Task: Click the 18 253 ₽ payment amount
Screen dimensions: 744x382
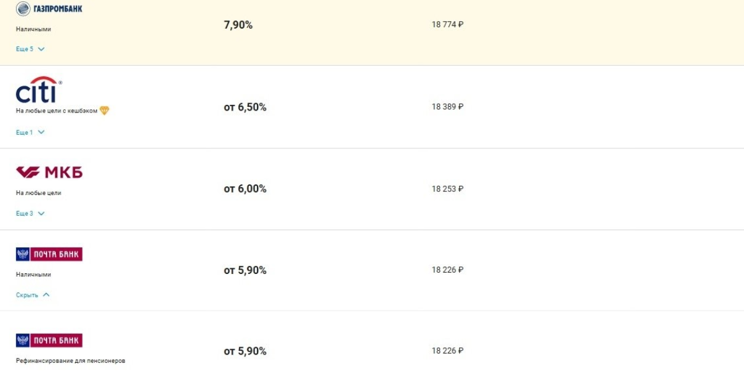Action: pyautogui.click(x=447, y=189)
